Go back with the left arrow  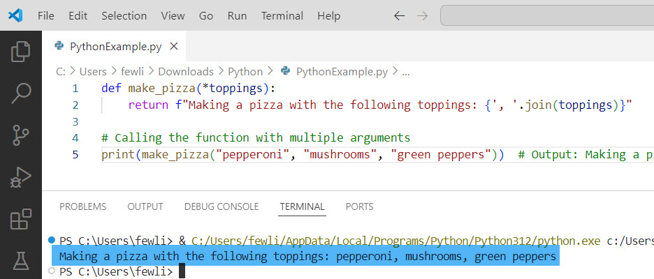[x=399, y=16]
